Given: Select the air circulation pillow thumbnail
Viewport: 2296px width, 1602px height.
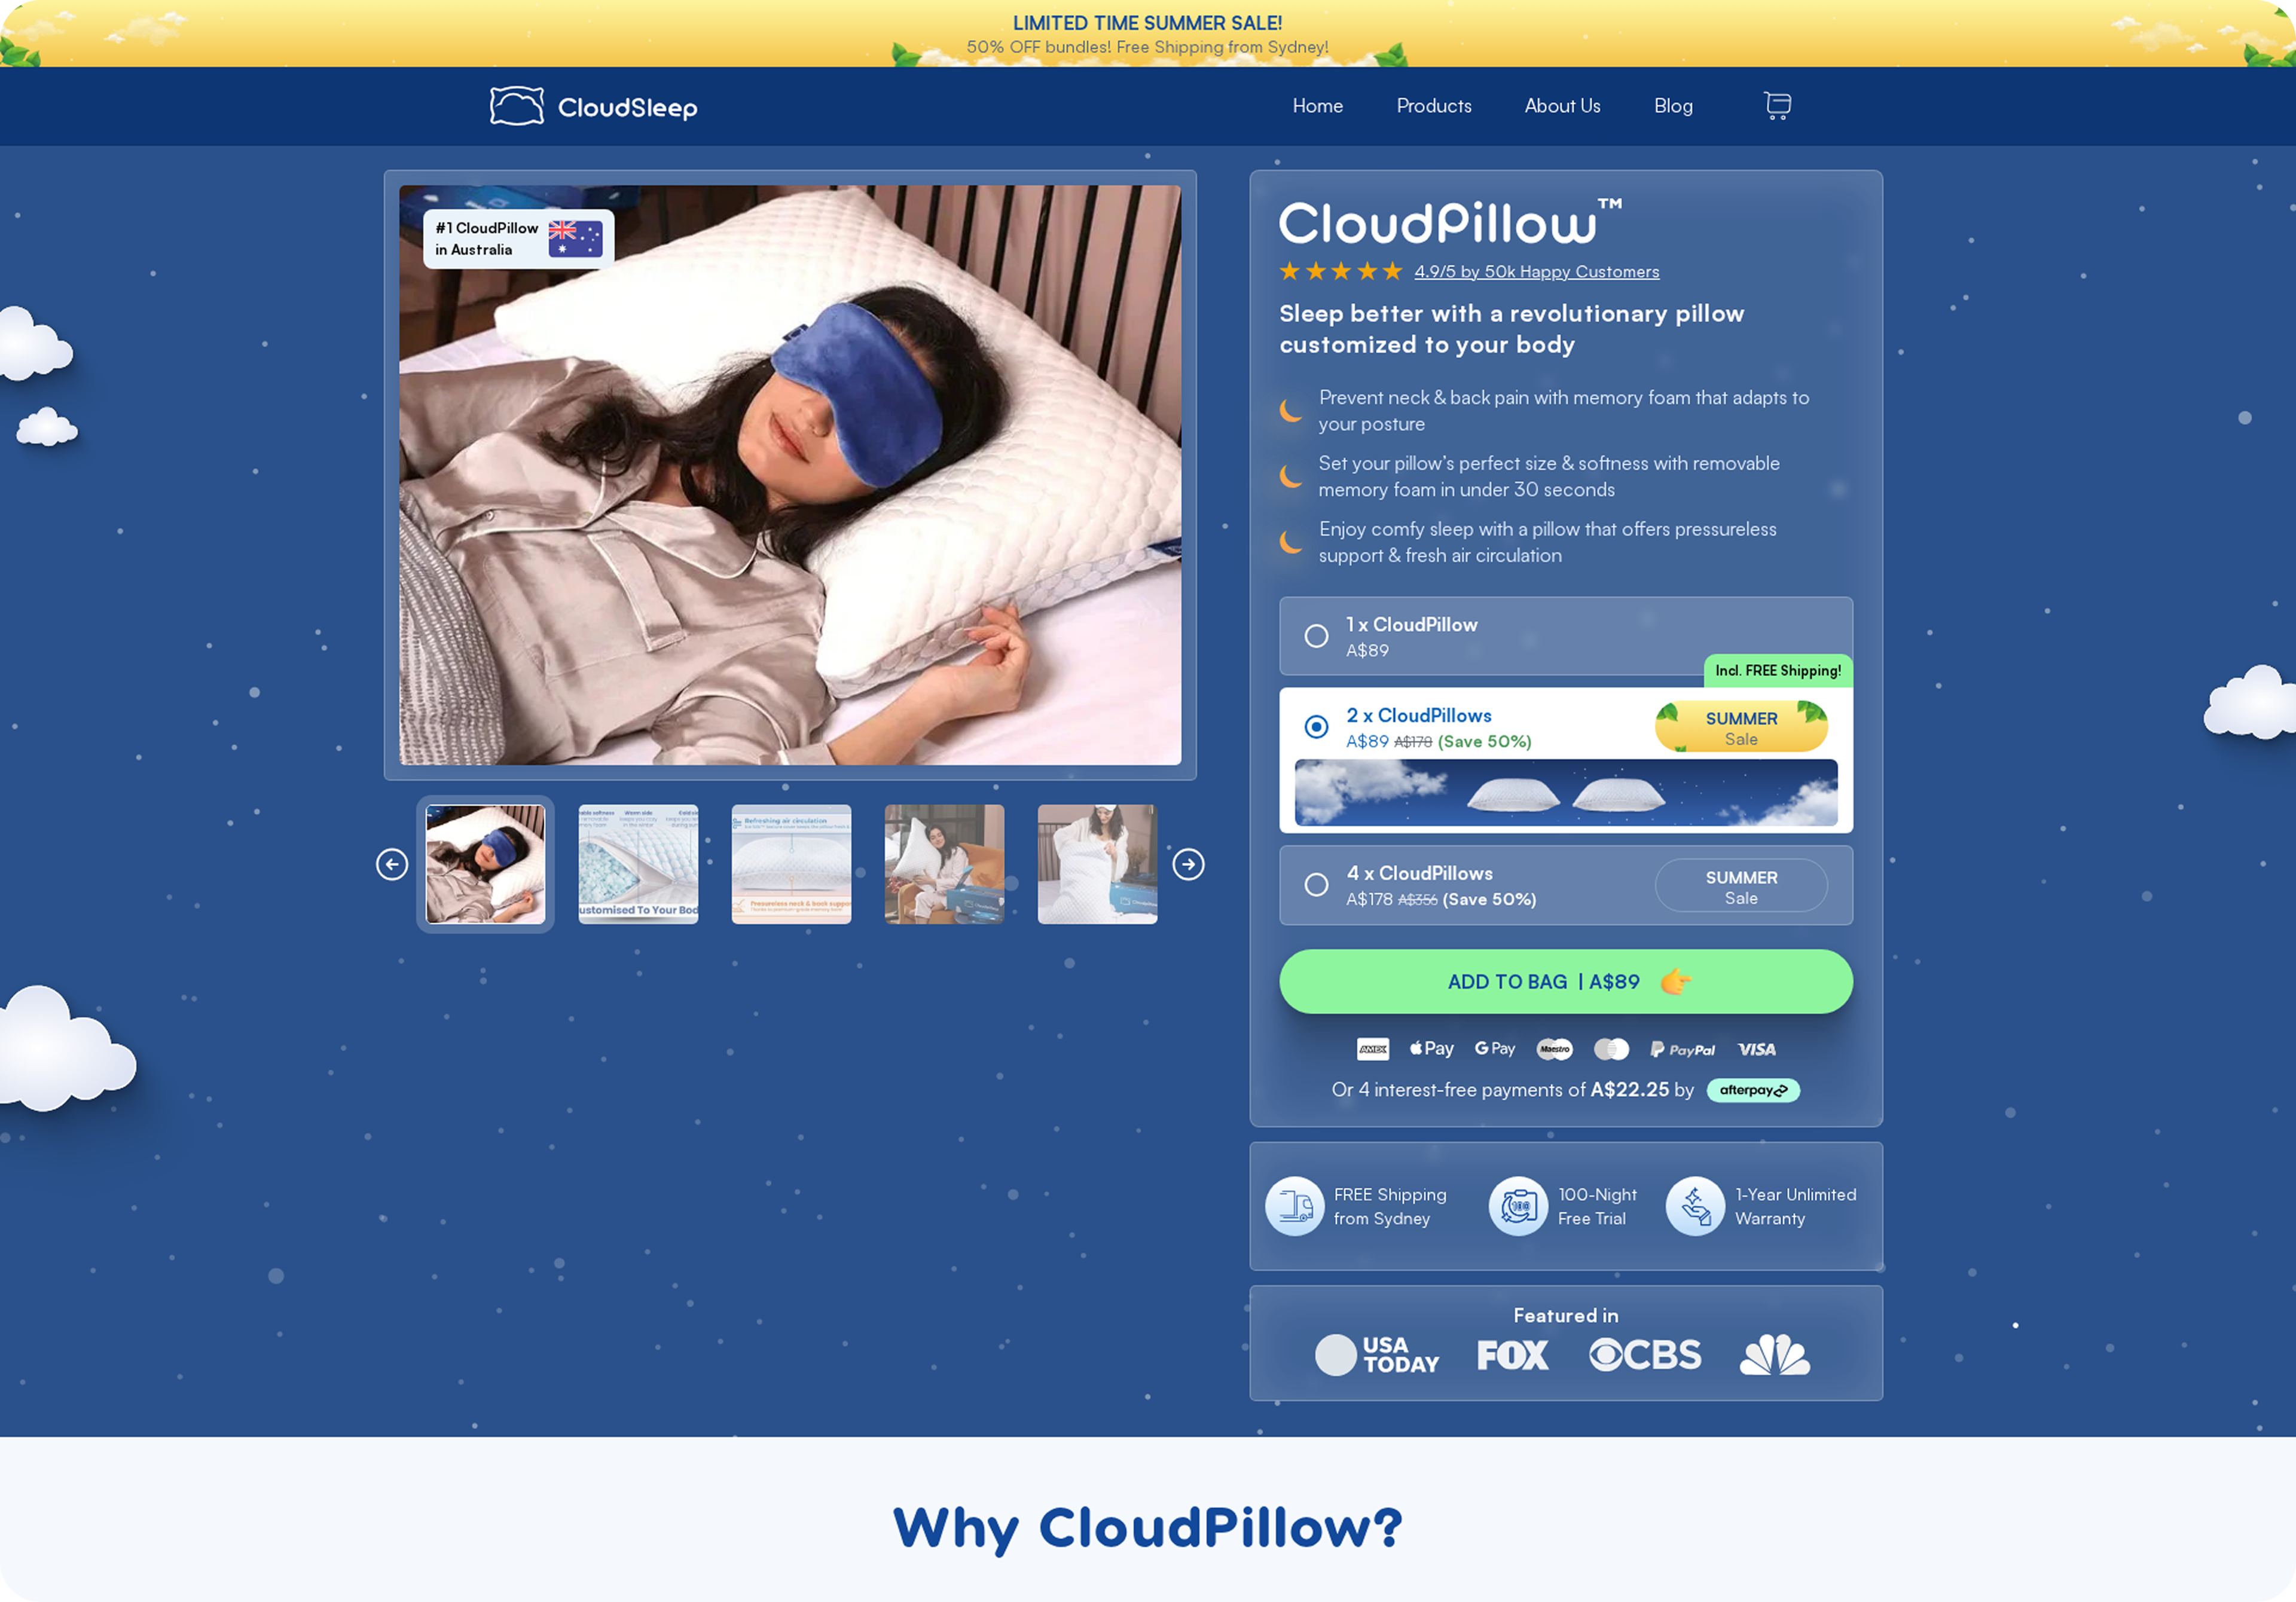Looking at the screenshot, I should pyautogui.click(x=791, y=864).
